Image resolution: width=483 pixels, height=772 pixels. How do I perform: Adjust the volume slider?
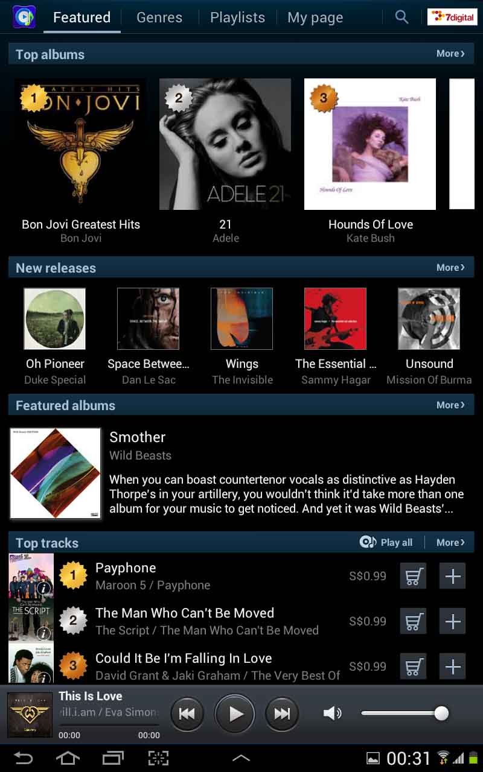[405, 713]
